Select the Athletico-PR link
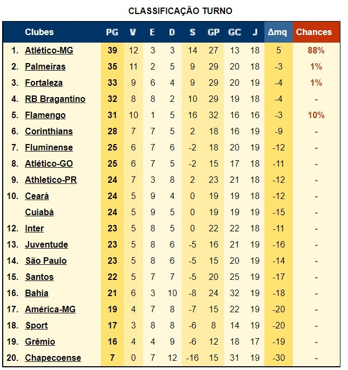Screen dimensions: 348x370 click(x=51, y=180)
